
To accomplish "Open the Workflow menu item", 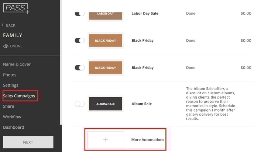I will point(12,117).
